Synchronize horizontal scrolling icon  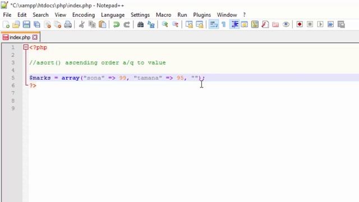(x=200, y=24)
